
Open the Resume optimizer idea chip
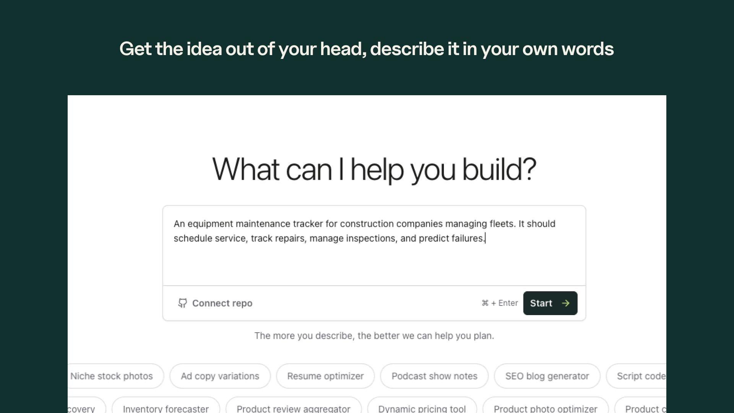click(x=325, y=376)
